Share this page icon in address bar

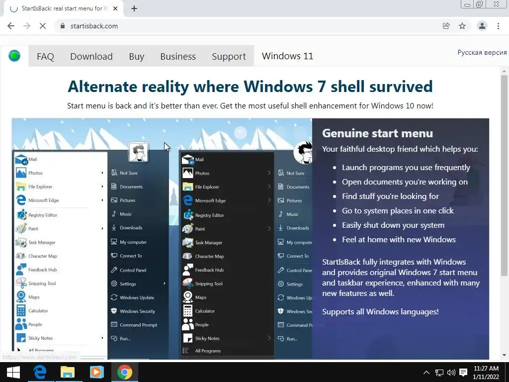tap(446, 26)
